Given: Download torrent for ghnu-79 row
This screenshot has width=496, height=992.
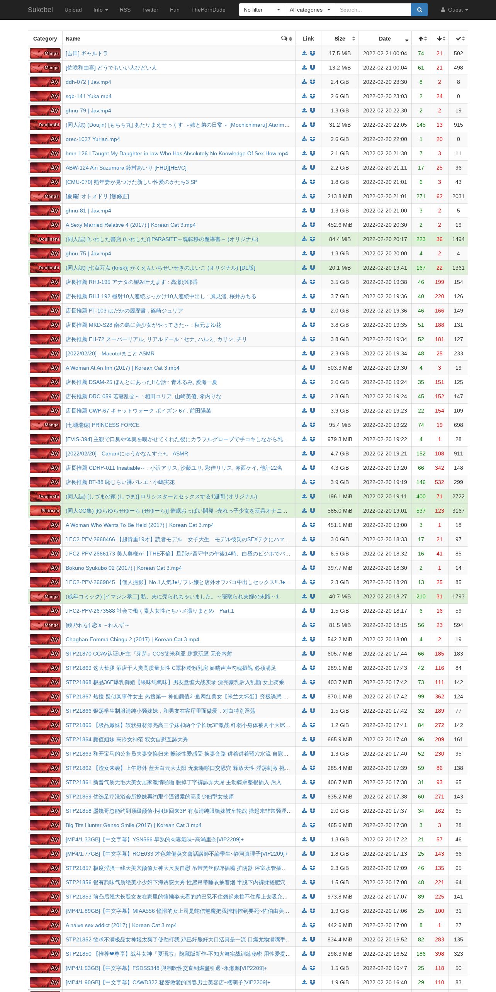Looking at the screenshot, I should coord(304,110).
